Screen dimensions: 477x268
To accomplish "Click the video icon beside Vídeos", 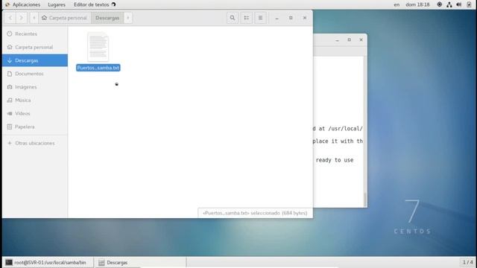I will coord(10,113).
